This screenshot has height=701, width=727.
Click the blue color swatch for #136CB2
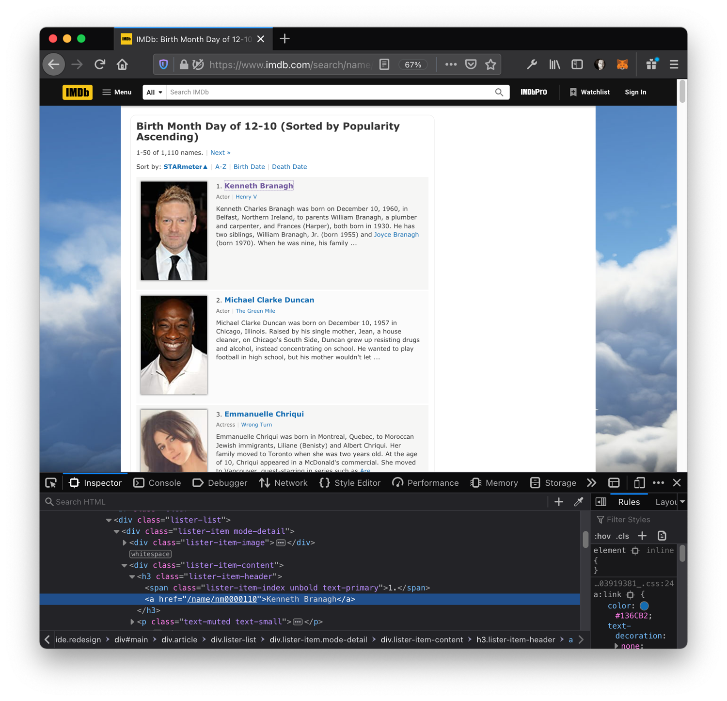click(644, 606)
